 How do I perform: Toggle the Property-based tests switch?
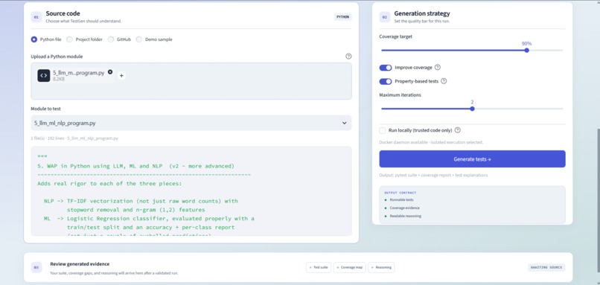coord(386,82)
